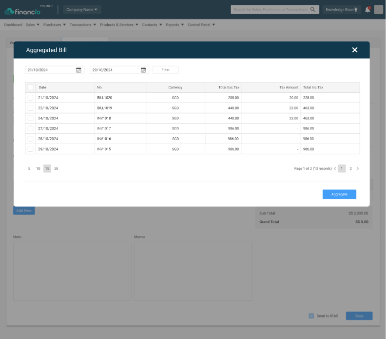Open the user avatar menu
The image size is (386, 339).
click(x=378, y=9)
